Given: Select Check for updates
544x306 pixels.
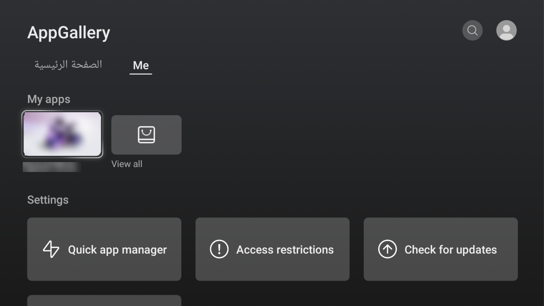Looking at the screenshot, I should (x=441, y=249).
